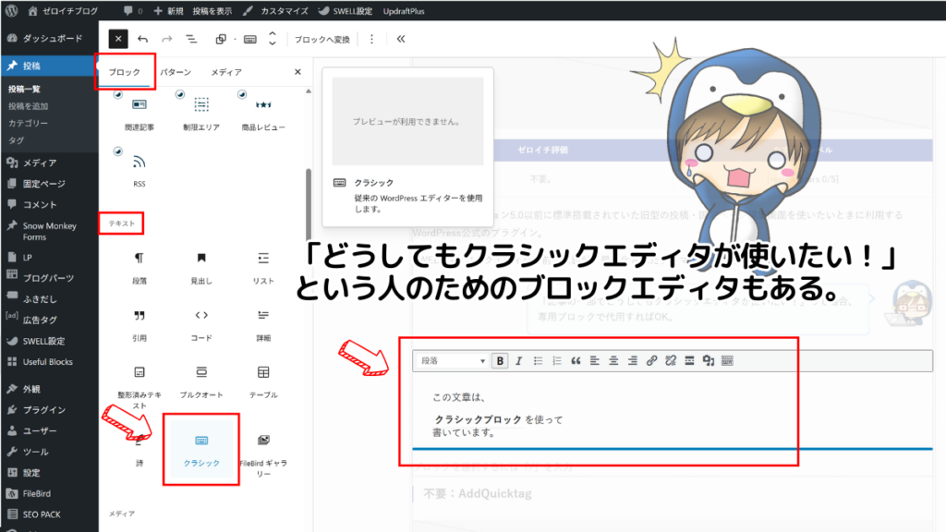
Task: Insert the リスト list block
Action: click(263, 268)
